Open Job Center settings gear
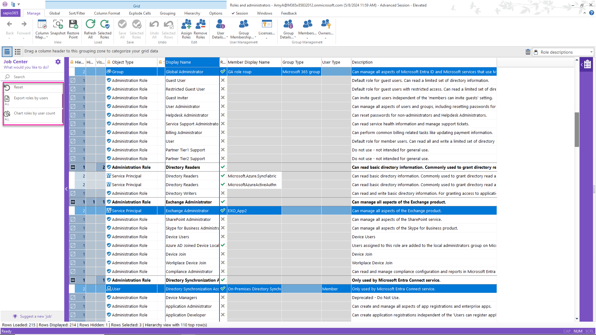The image size is (596, 335). (58, 62)
